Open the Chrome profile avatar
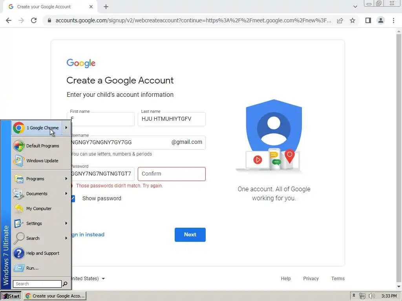 click(381, 20)
